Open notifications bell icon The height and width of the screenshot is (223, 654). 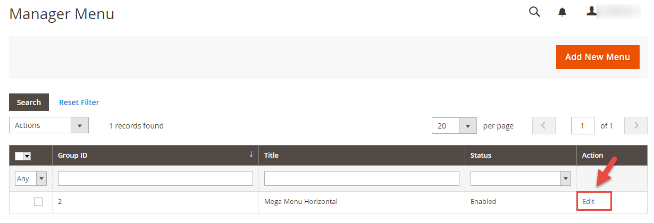(562, 12)
